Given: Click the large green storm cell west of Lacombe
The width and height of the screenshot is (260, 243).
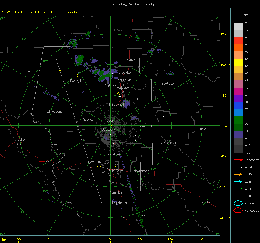Looking at the screenshot, I should coord(104,75).
